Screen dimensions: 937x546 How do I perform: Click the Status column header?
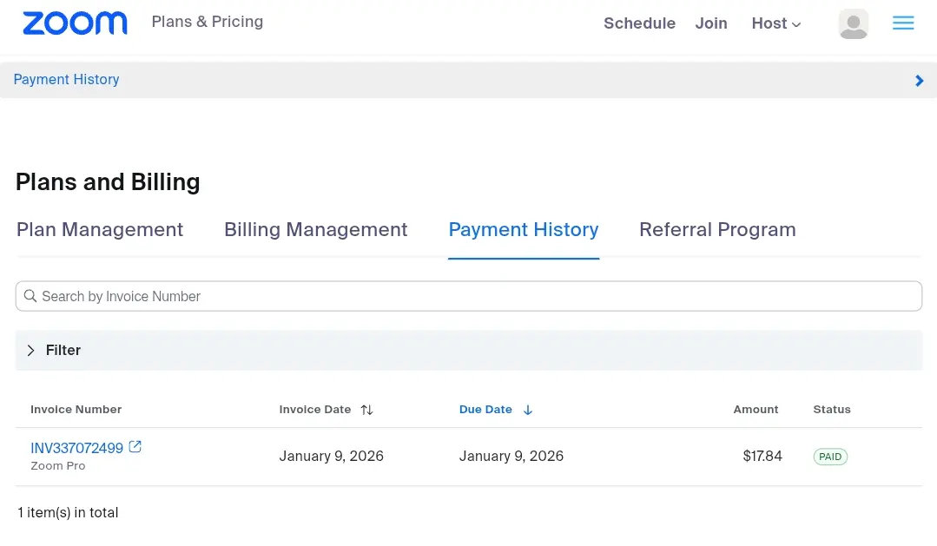coord(832,409)
